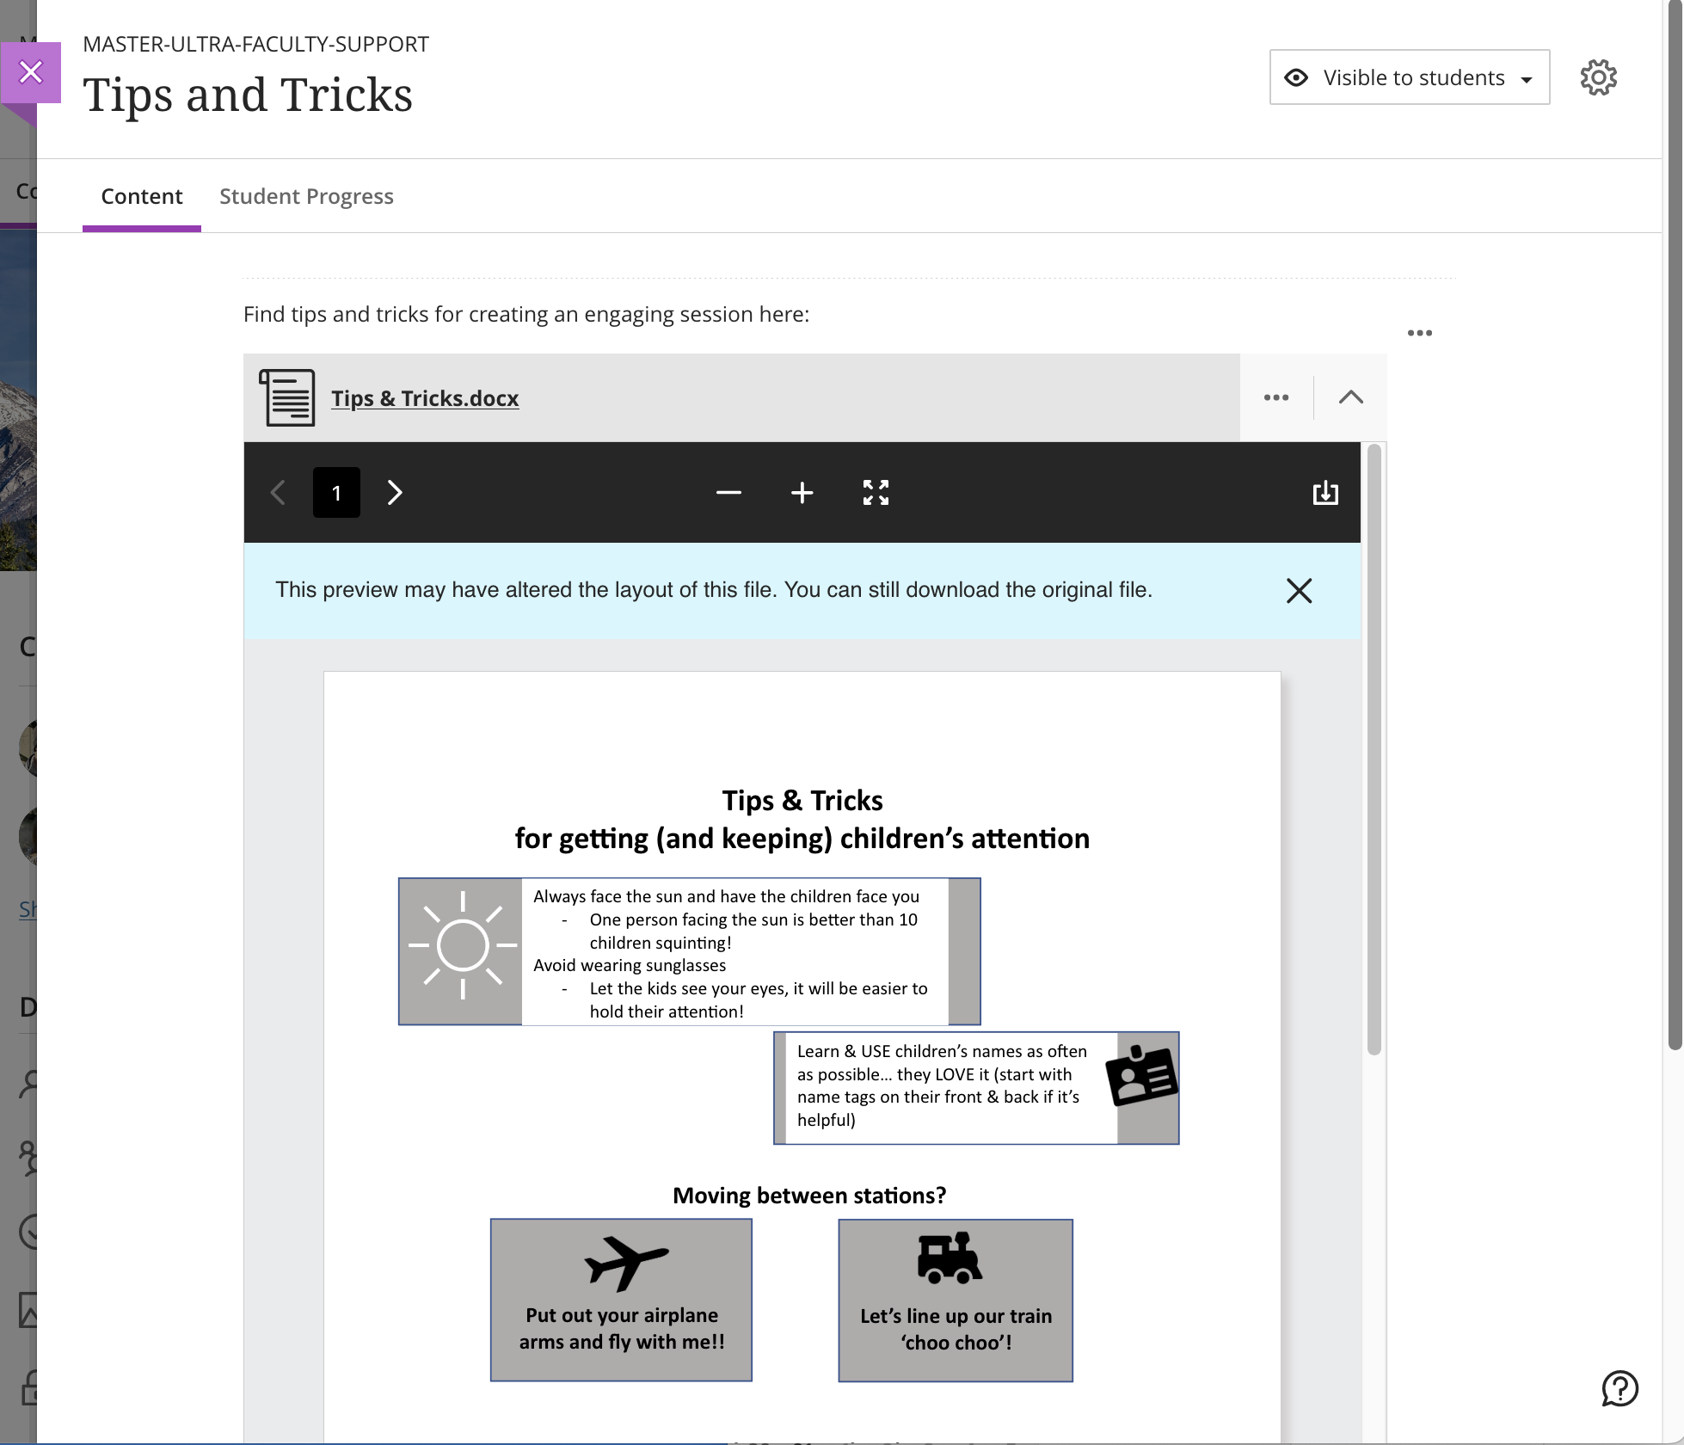Viewport: 1684px width, 1445px height.
Task: Download the Tips & Tricks file
Action: 1324,492
